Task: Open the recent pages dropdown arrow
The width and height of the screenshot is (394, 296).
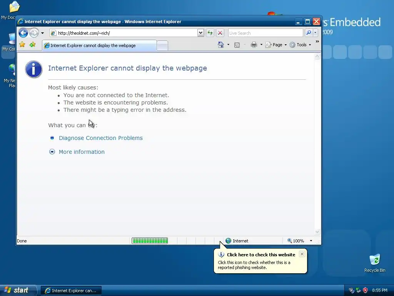Action: coord(42,33)
